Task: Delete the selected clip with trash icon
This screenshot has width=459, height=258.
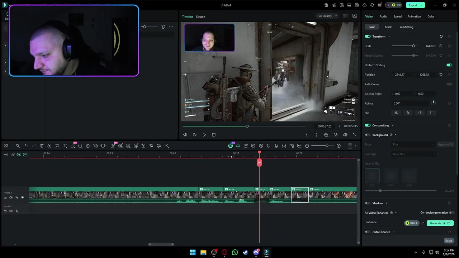Action: [42, 146]
